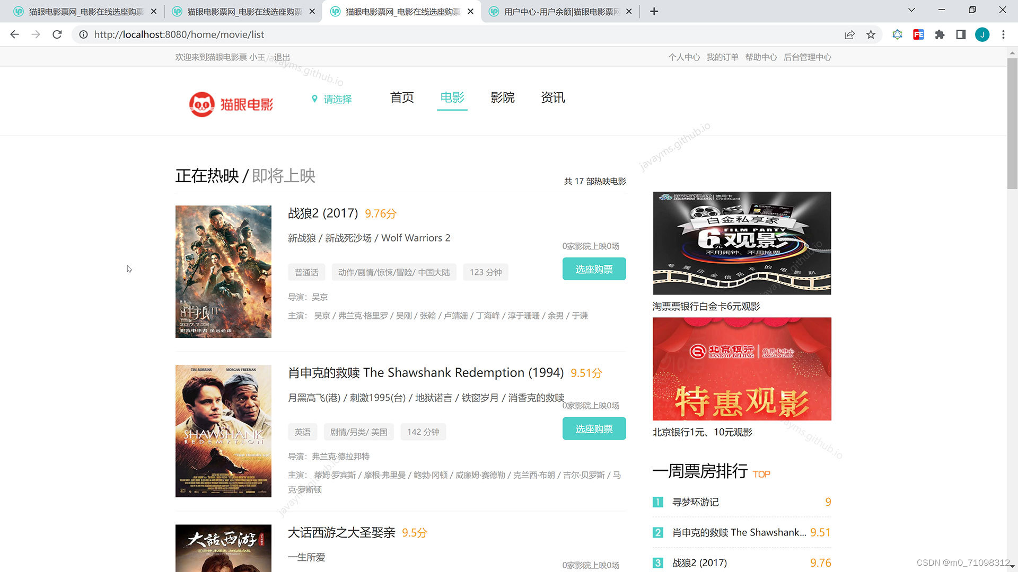This screenshot has width=1018, height=572.
Task: Click the 英语 language tag
Action: click(x=302, y=432)
